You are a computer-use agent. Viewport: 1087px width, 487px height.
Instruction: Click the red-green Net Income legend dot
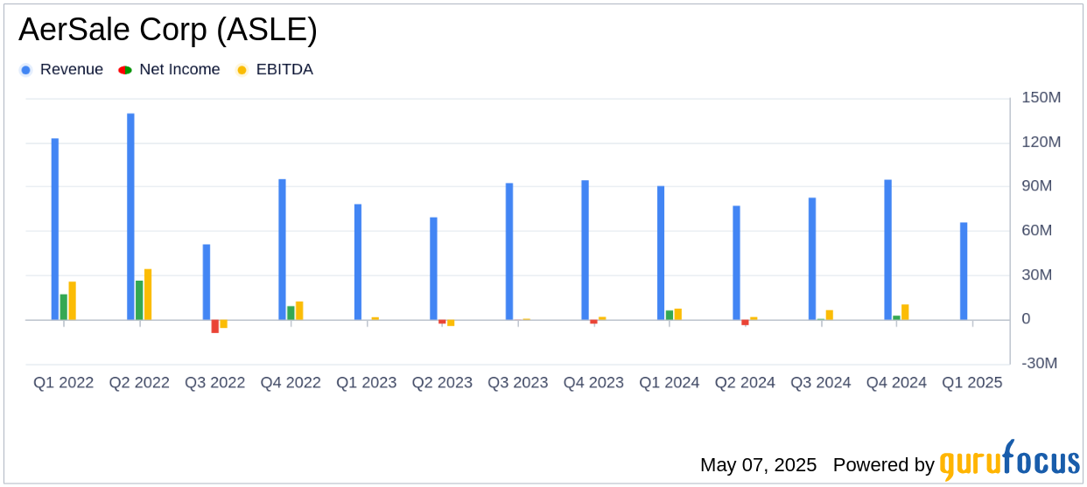(x=124, y=70)
